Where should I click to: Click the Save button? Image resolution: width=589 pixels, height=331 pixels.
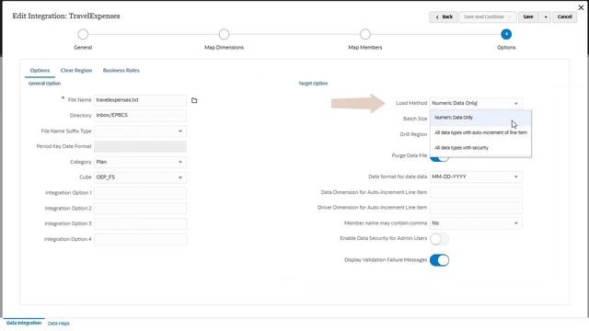[528, 17]
